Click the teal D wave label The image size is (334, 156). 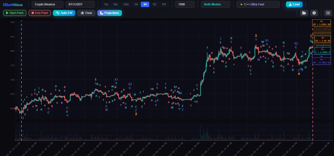(x=56, y=86)
